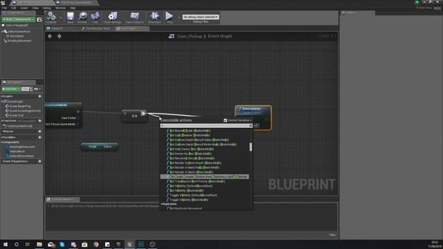Click the Simulation toolbar icon
This screenshot has width=443, height=249.
[154, 17]
